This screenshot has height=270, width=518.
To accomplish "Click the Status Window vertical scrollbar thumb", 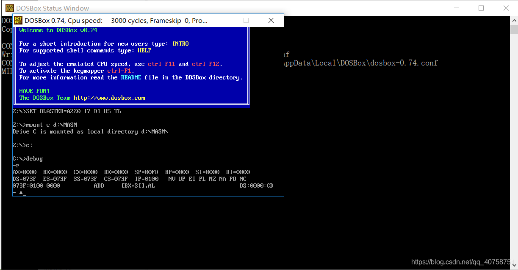I will click(514, 29).
